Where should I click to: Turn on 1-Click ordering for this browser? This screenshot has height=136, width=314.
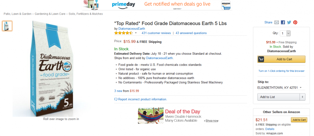(x=281, y=71)
